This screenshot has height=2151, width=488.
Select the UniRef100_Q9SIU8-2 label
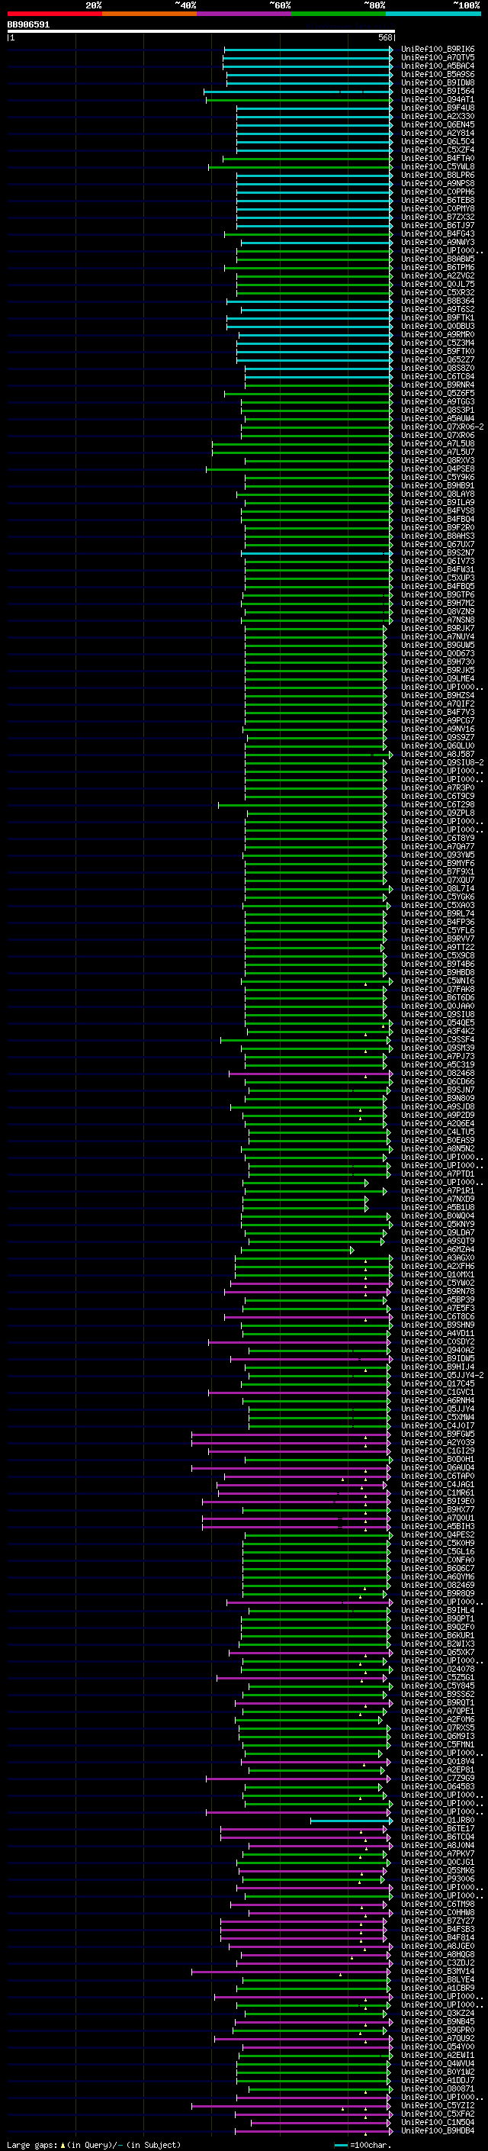442,762
